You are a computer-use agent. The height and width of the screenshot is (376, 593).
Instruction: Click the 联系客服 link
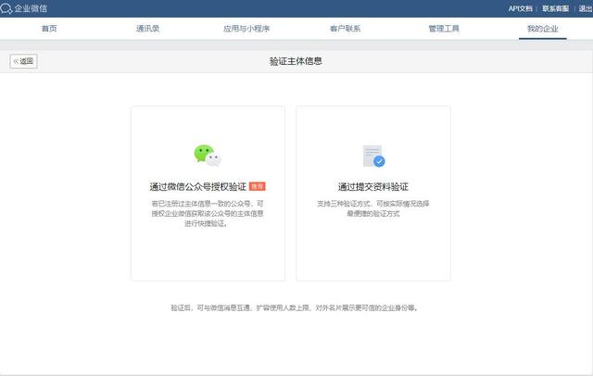point(555,8)
